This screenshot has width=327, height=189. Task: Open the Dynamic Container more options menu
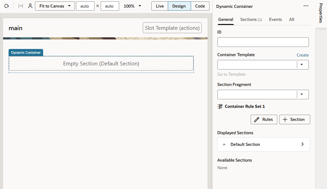pos(306,6)
